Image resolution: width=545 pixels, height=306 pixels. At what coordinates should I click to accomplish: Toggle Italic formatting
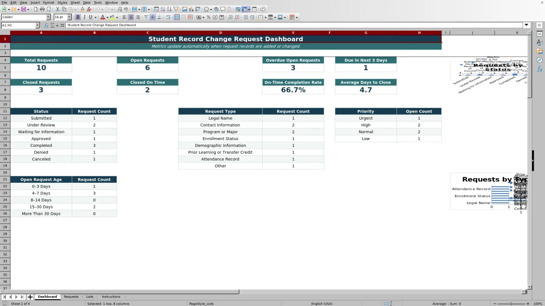[84, 17]
